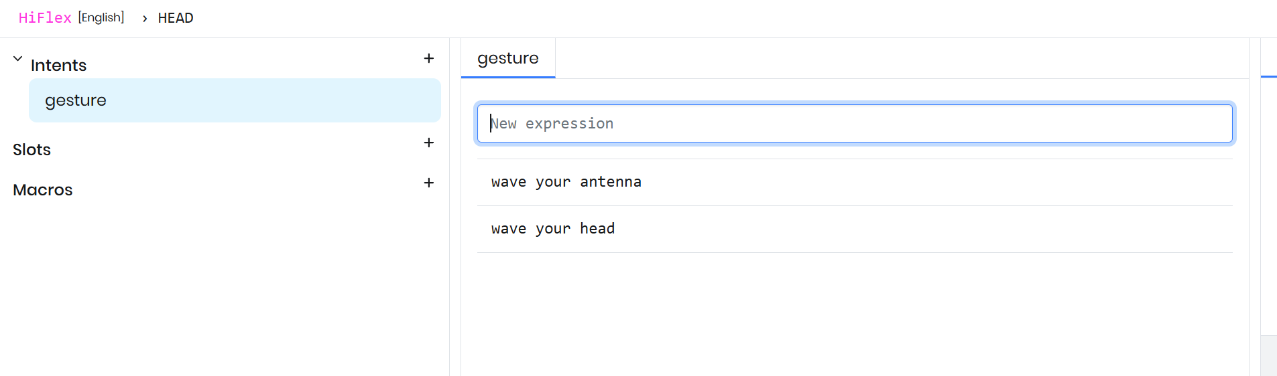Image resolution: width=1277 pixels, height=376 pixels.
Task: Click the Macros section heading
Action: (43, 190)
